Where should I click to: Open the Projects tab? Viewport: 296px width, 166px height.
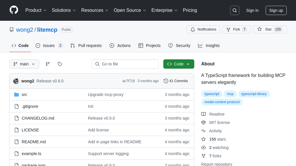[149, 46]
